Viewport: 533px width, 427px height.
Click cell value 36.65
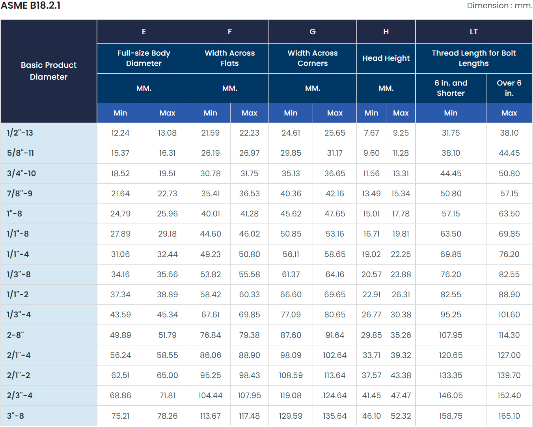335,173
